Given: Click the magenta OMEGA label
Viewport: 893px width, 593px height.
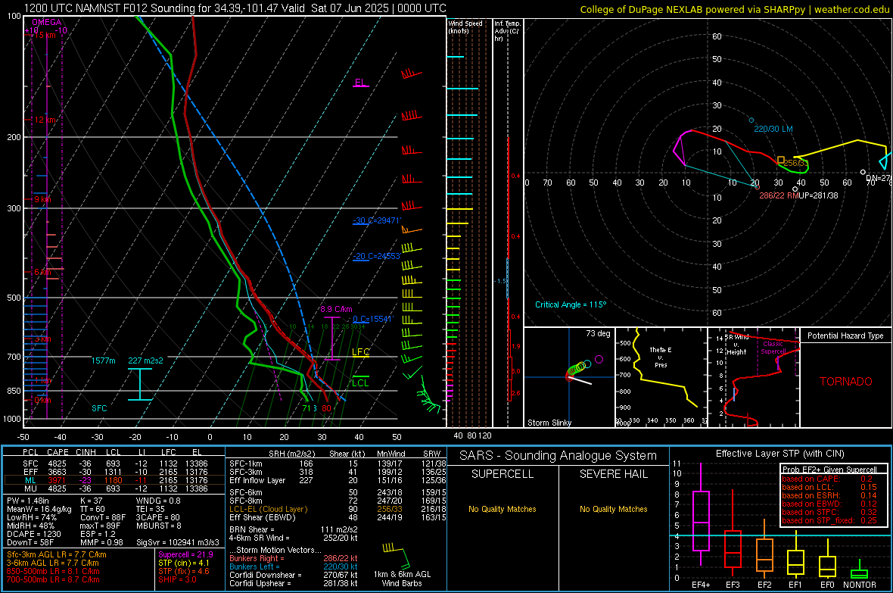Looking at the screenshot, I should click(47, 22).
